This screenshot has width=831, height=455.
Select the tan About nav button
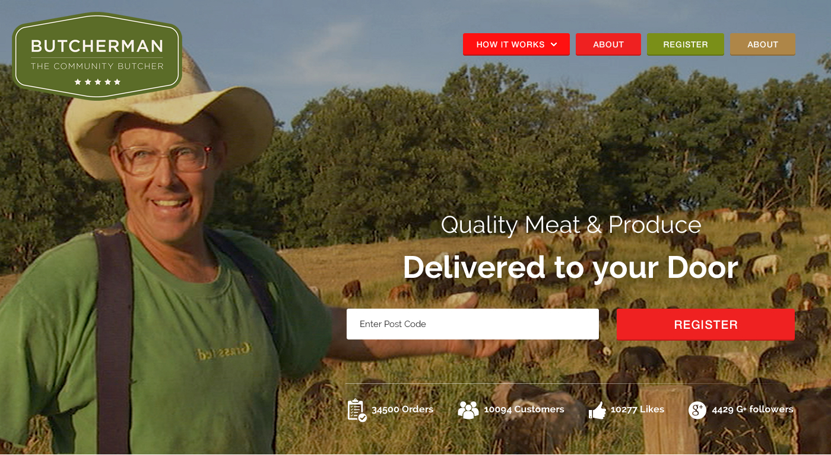pyautogui.click(x=763, y=44)
